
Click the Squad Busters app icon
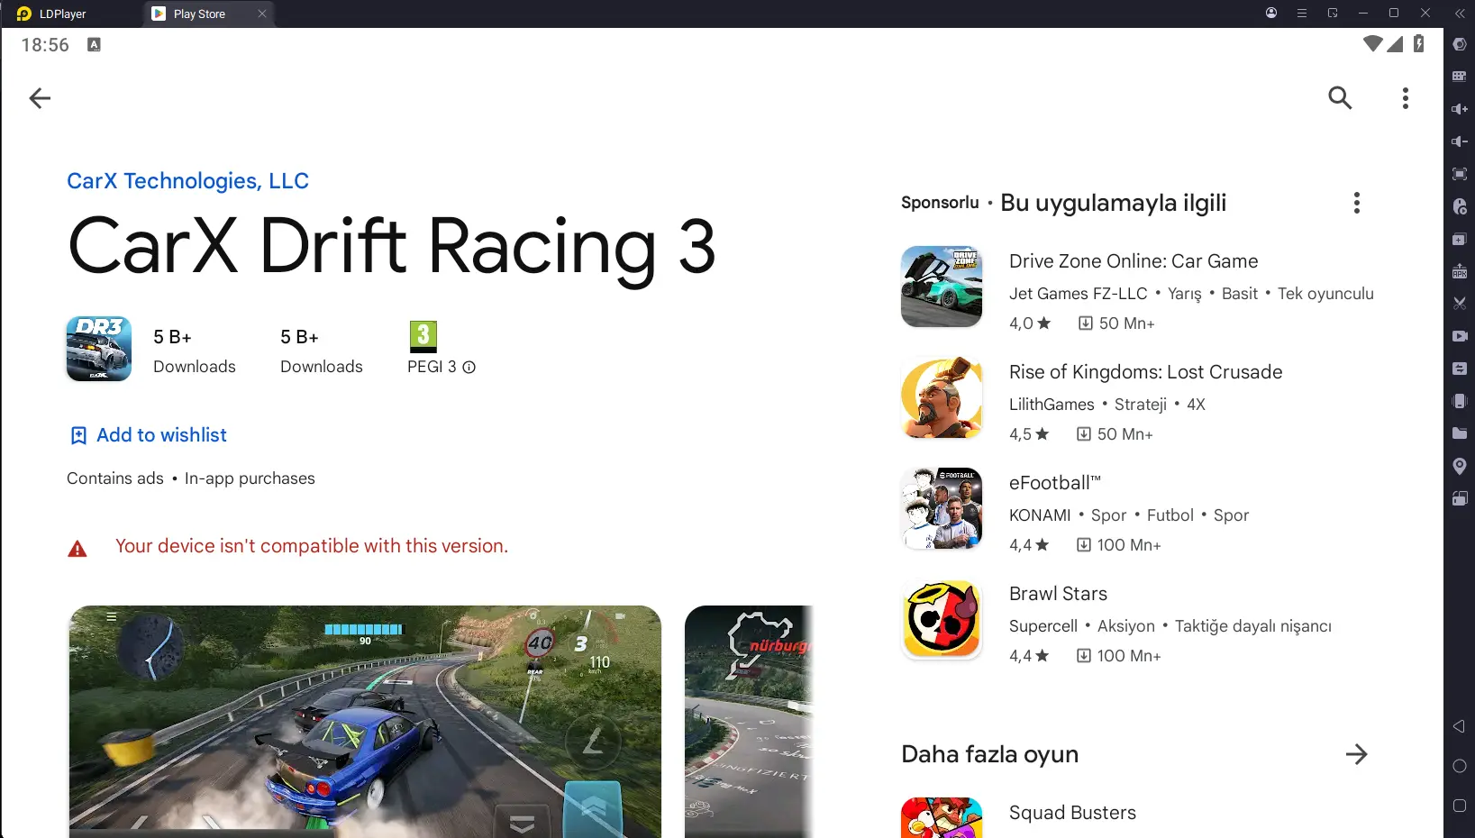pos(942,817)
